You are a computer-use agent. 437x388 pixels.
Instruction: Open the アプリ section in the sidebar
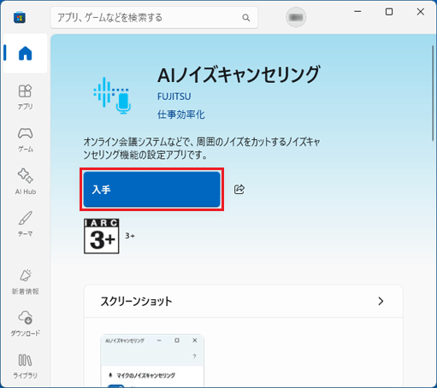point(25,97)
